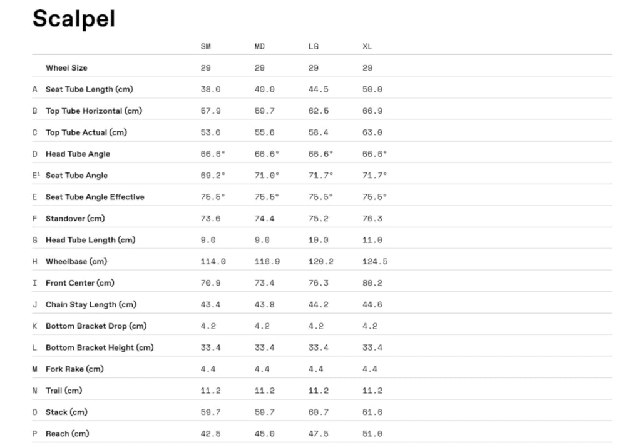Screen dimensions: 641x448
Task: Click the Top Tube Horizontal row label
Action: [93, 111]
